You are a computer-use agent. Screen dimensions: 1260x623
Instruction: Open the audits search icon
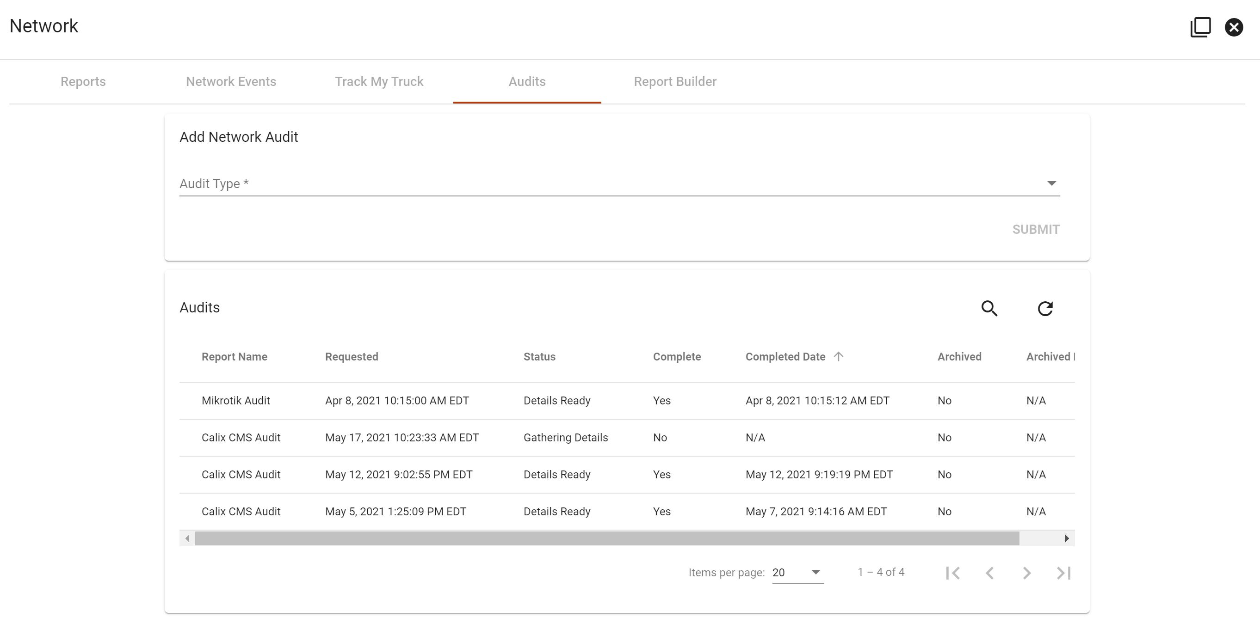click(x=989, y=308)
